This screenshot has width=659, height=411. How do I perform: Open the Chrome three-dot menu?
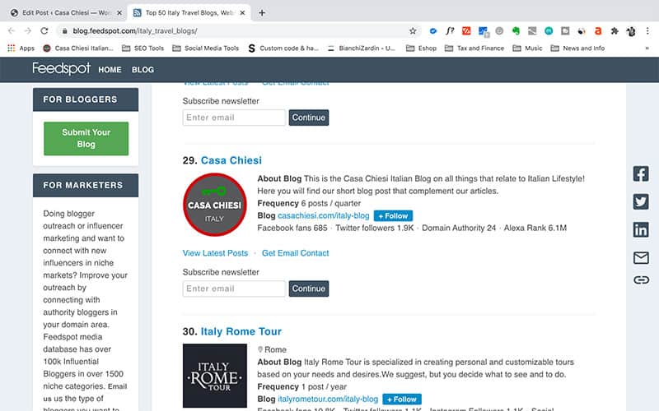tap(647, 30)
